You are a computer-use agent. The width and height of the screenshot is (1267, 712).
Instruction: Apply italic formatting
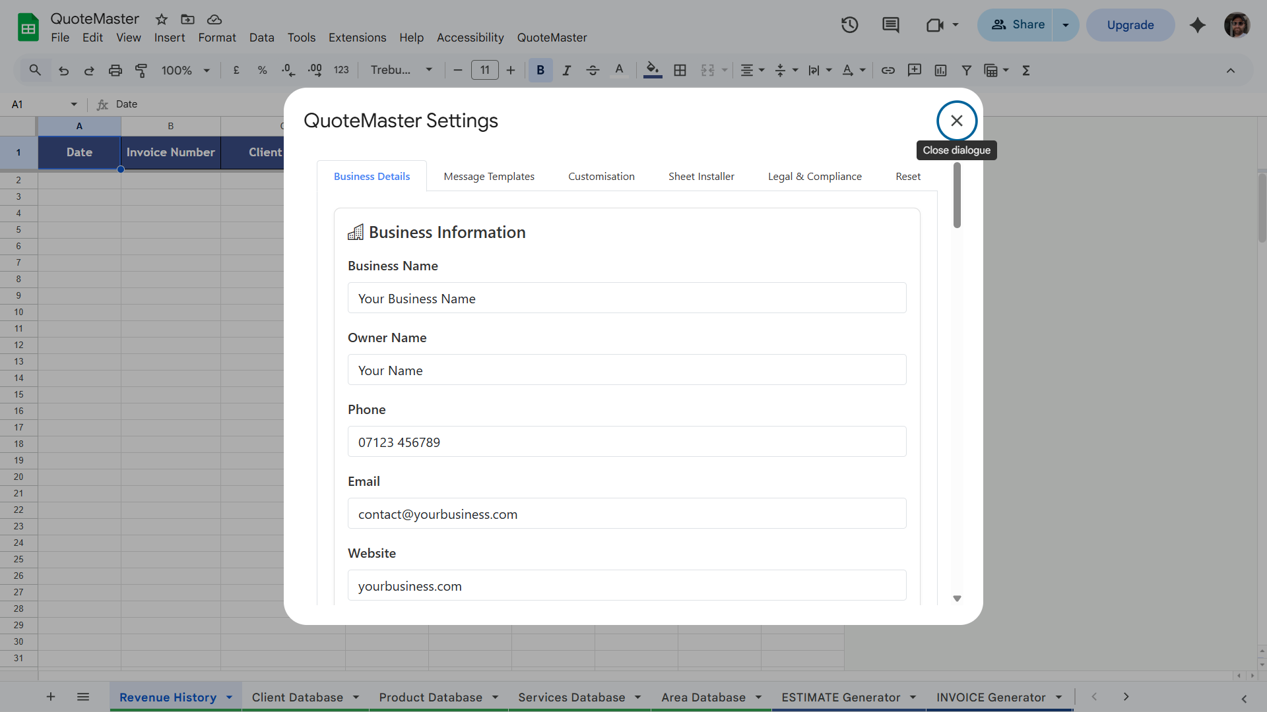[x=566, y=70]
